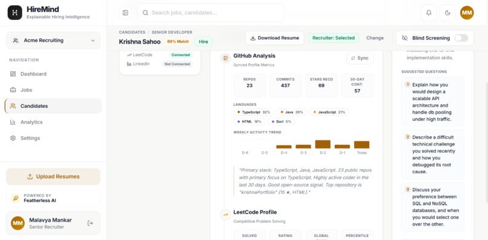Viewport: 488px width, 240px height.
Task: Click the 69% Match badge
Action: pyautogui.click(x=178, y=42)
